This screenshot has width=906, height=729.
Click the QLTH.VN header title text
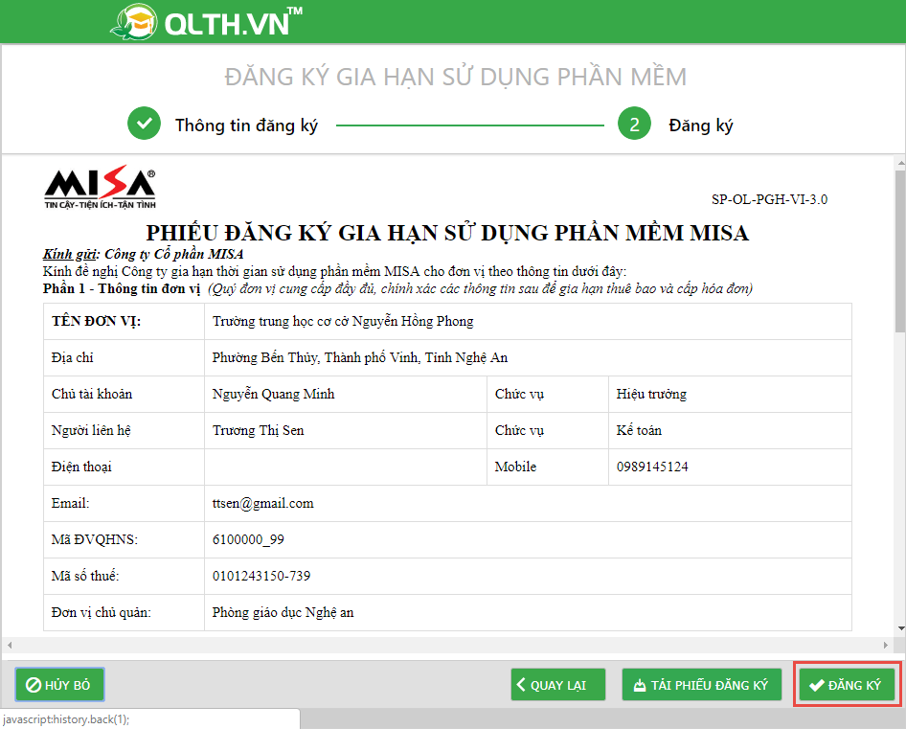[233, 23]
